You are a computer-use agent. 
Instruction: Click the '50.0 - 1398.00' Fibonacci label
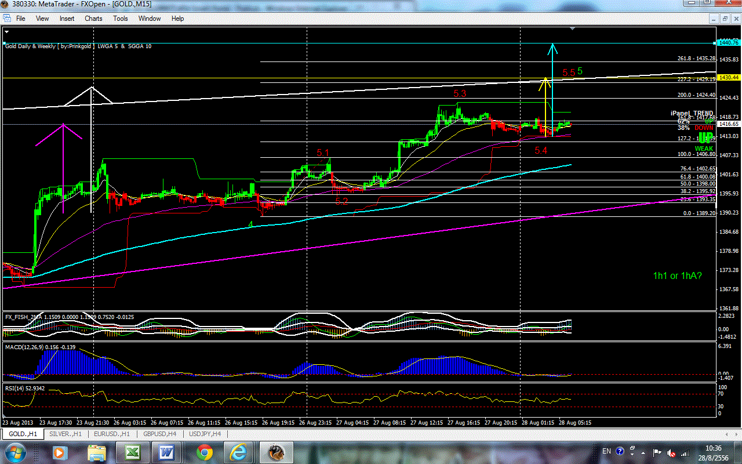pyautogui.click(x=697, y=184)
